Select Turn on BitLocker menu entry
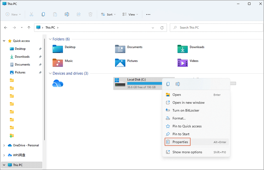264x170 pixels. pyautogui.click(x=186, y=110)
